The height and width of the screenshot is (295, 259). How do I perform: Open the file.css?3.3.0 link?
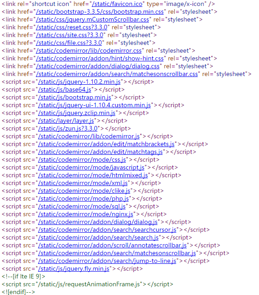pos(69,43)
